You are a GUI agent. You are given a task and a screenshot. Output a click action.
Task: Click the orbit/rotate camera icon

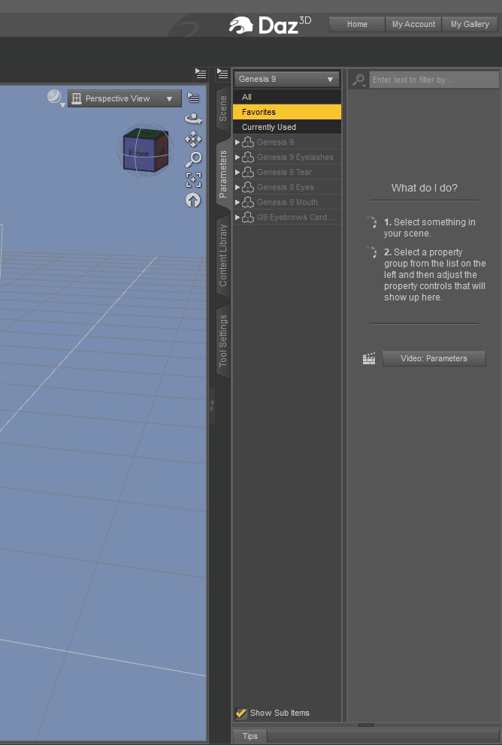pyautogui.click(x=193, y=119)
